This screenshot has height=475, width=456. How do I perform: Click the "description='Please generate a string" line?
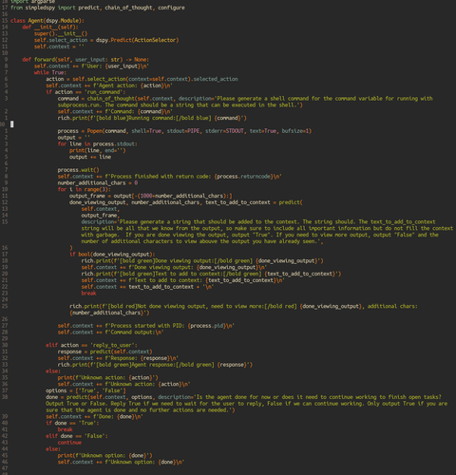258,222
